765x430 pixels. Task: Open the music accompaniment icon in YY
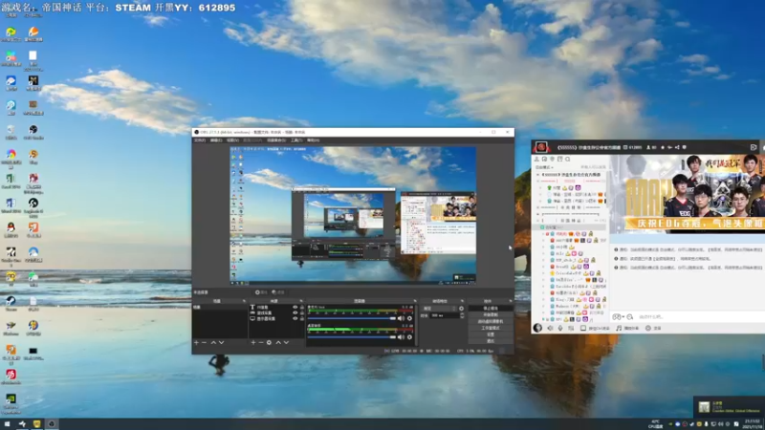619,328
